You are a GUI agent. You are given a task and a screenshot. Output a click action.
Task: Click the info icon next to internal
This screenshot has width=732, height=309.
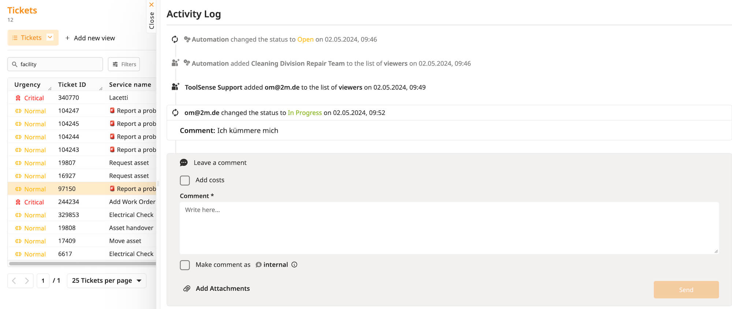(x=294, y=264)
